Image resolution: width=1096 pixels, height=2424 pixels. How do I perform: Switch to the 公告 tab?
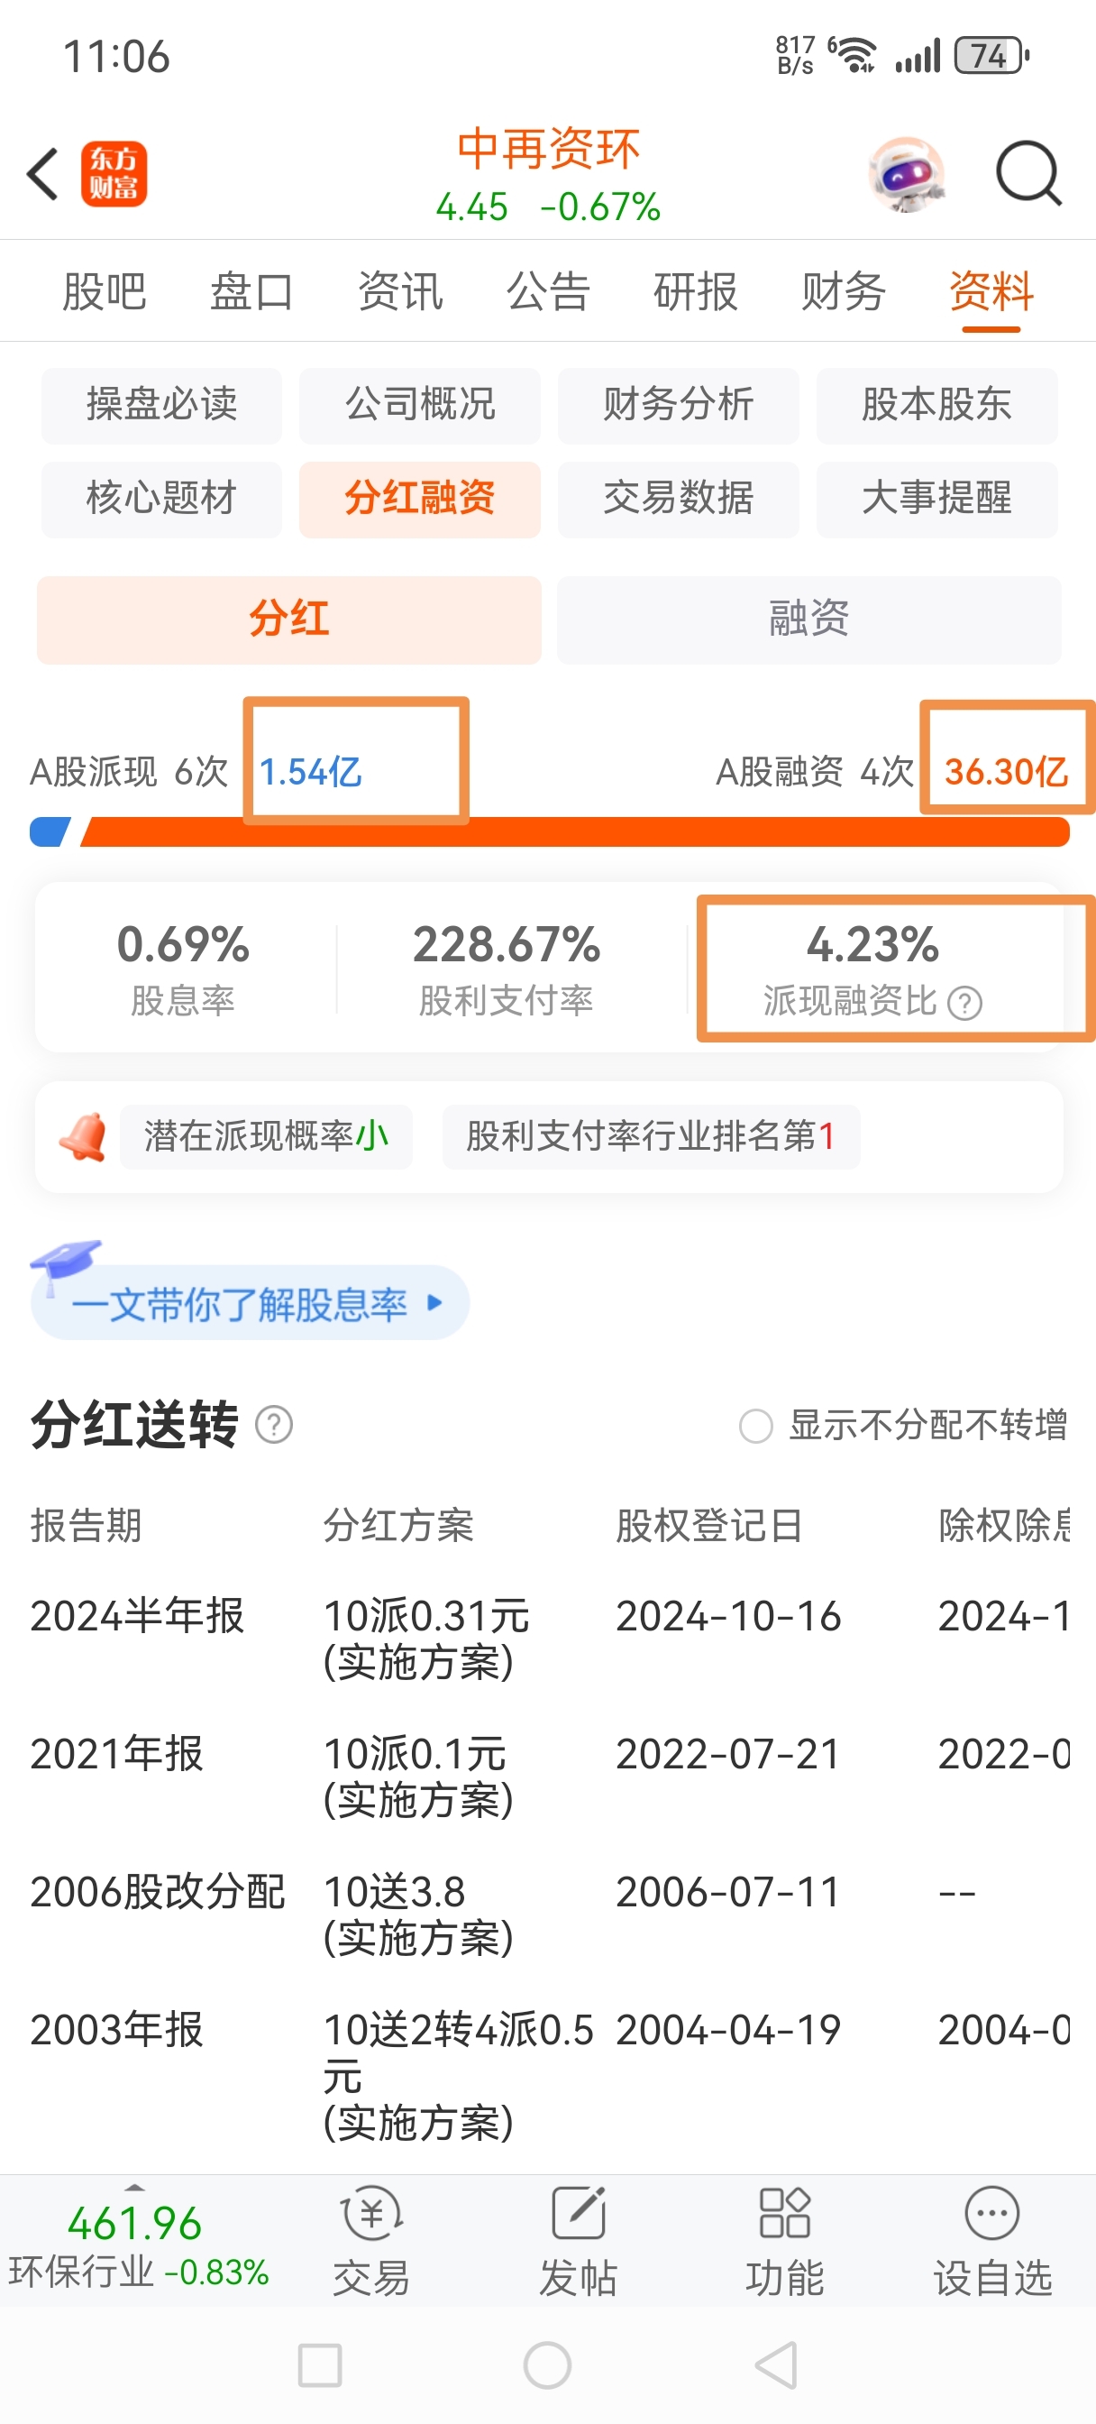point(547,290)
